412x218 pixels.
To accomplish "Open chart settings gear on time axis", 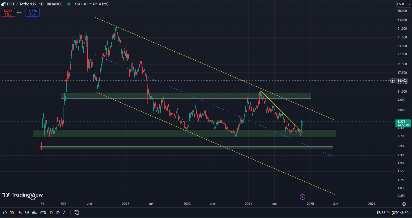I will [x=404, y=204].
